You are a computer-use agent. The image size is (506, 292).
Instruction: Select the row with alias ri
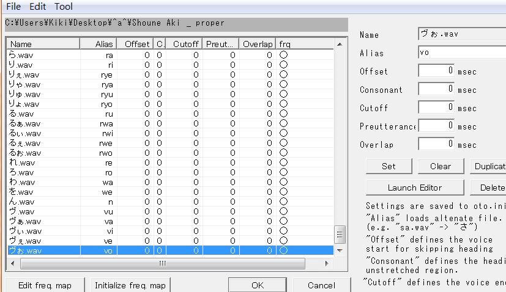click(x=170, y=65)
